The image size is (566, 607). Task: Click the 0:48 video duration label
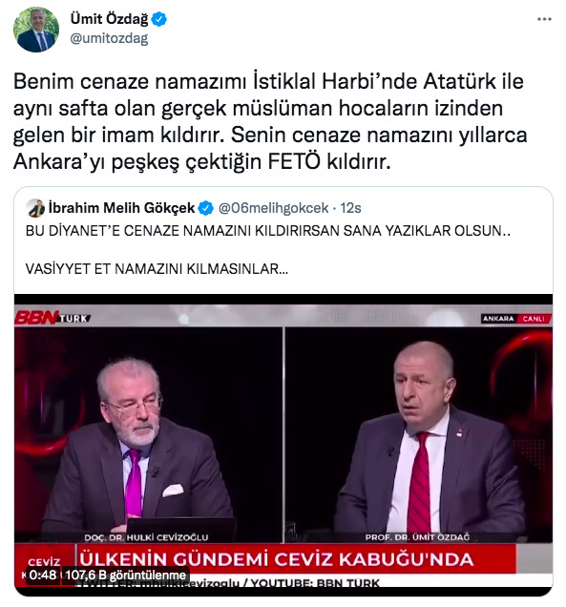pyautogui.click(x=43, y=575)
